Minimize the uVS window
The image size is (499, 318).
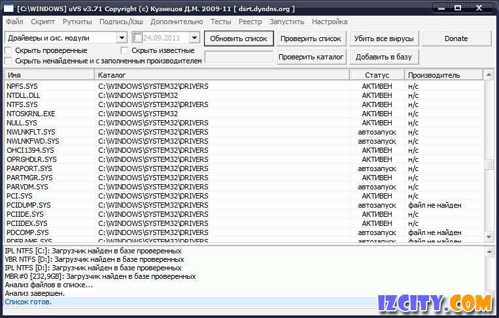coord(441,8)
